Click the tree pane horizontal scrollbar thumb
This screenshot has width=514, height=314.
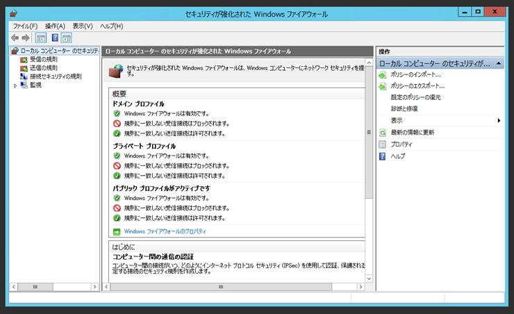[x=35, y=287]
